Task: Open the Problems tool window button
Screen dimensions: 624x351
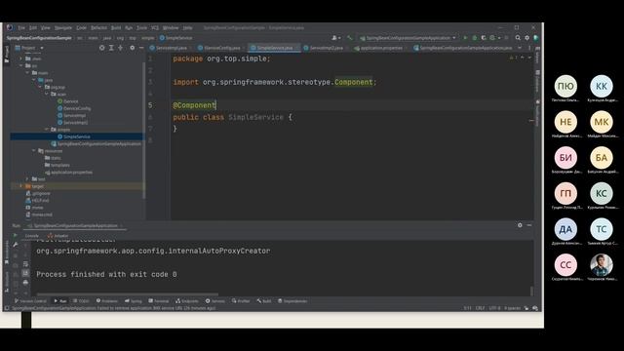Action: [x=107, y=301]
